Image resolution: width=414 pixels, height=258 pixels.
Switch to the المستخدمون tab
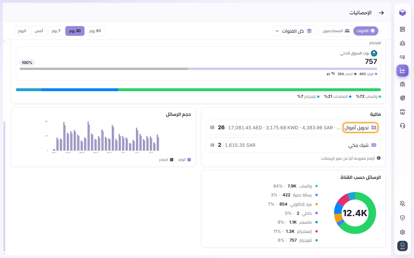(x=336, y=31)
